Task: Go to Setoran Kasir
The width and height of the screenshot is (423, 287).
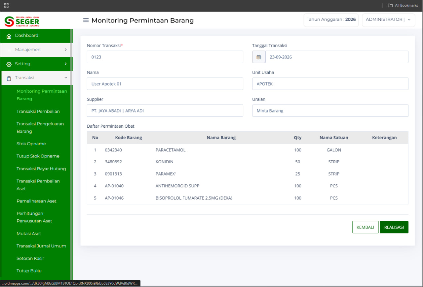Action: pyautogui.click(x=30, y=258)
